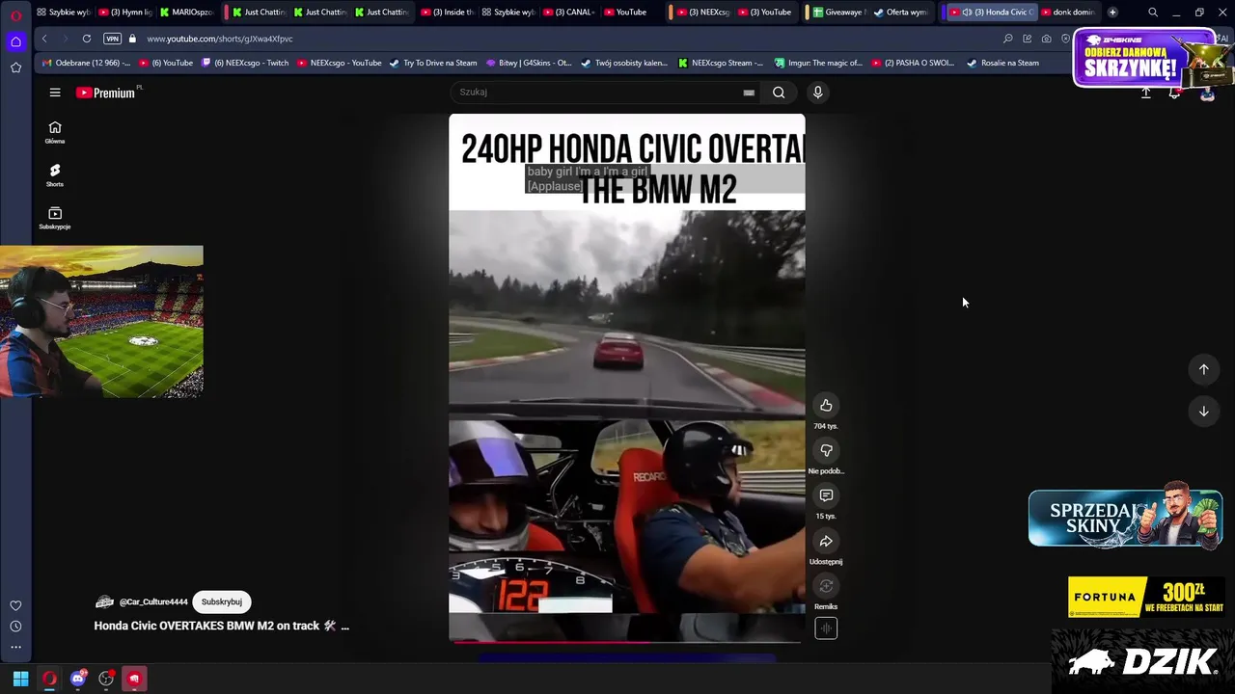Like the Honda Civic short
This screenshot has height=694, width=1235.
tap(826, 406)
